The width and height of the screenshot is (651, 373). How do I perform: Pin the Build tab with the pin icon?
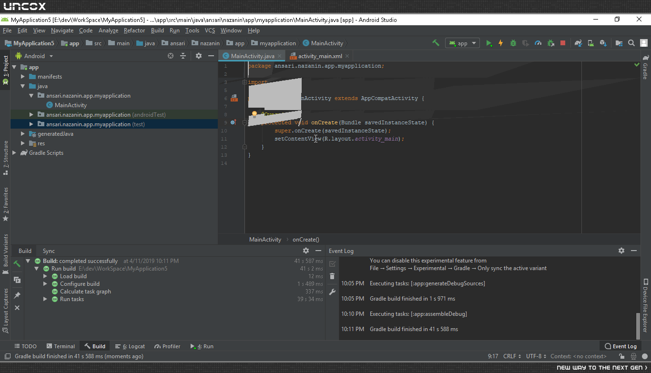tap(17, 295)
